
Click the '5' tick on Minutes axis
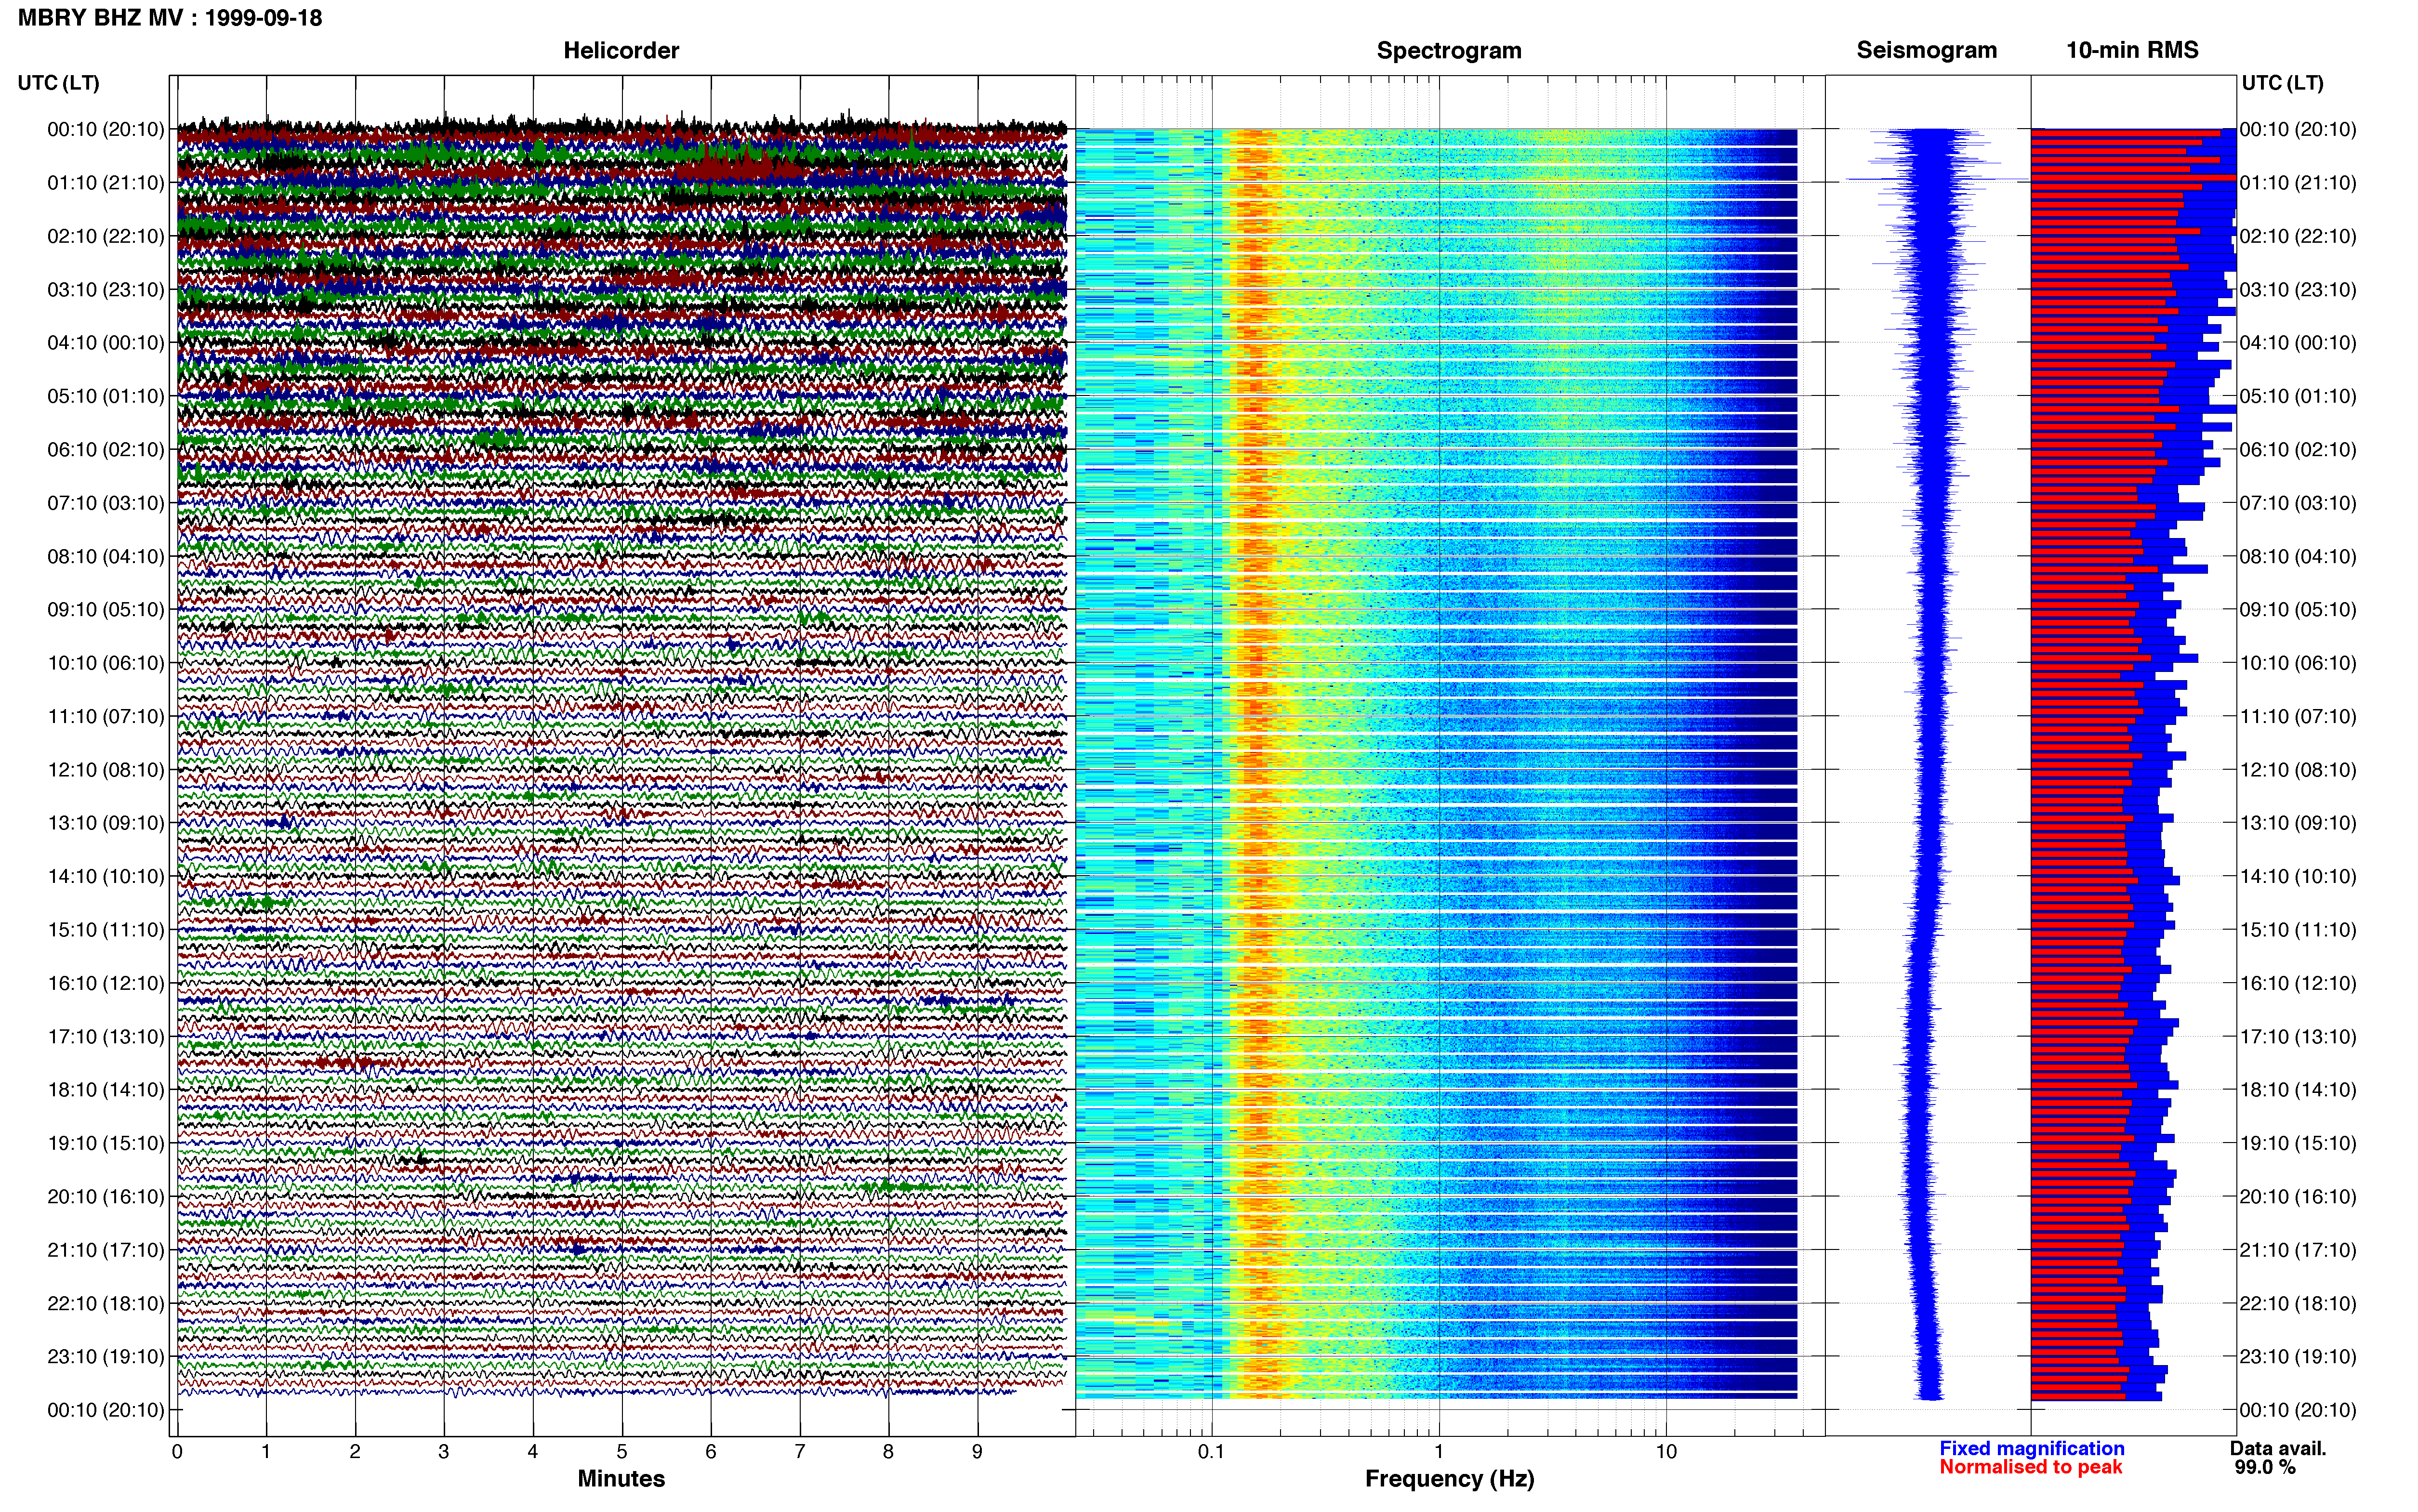(622, 1452)
